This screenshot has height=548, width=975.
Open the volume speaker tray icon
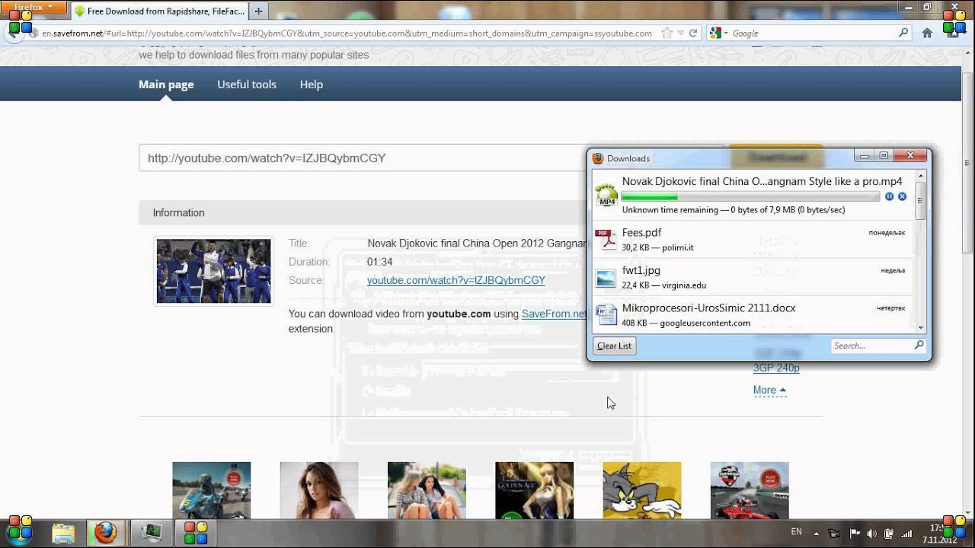click(x=871, y=534)
